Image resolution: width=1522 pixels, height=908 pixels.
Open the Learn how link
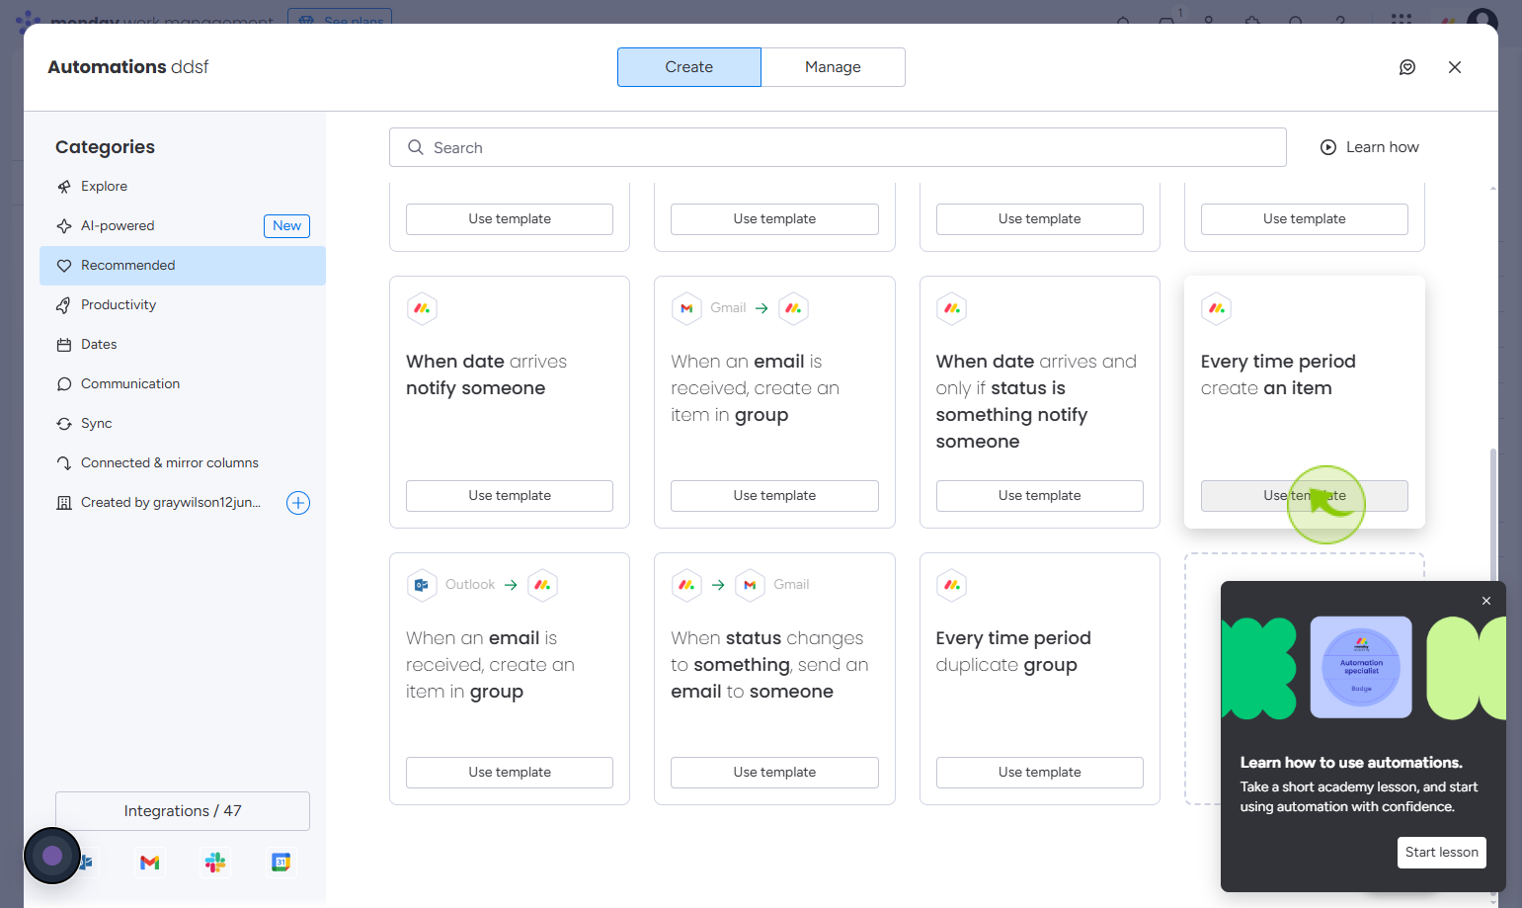[x=1370, y=147]
